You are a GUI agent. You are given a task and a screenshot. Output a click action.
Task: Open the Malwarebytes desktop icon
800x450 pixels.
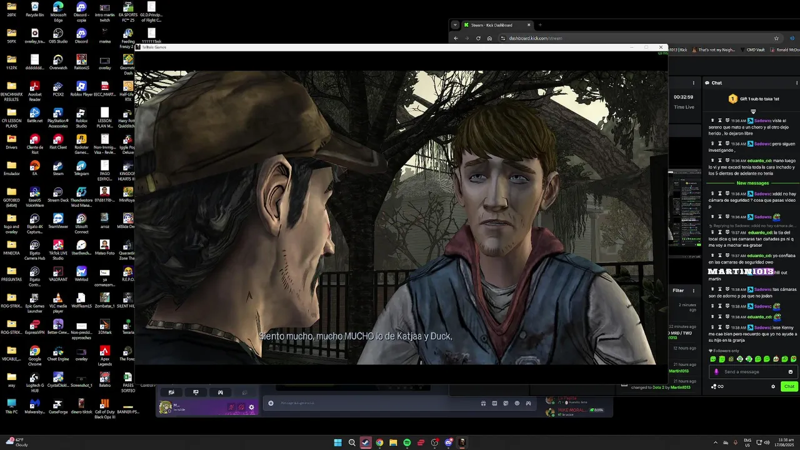click(x=35, y=405)
